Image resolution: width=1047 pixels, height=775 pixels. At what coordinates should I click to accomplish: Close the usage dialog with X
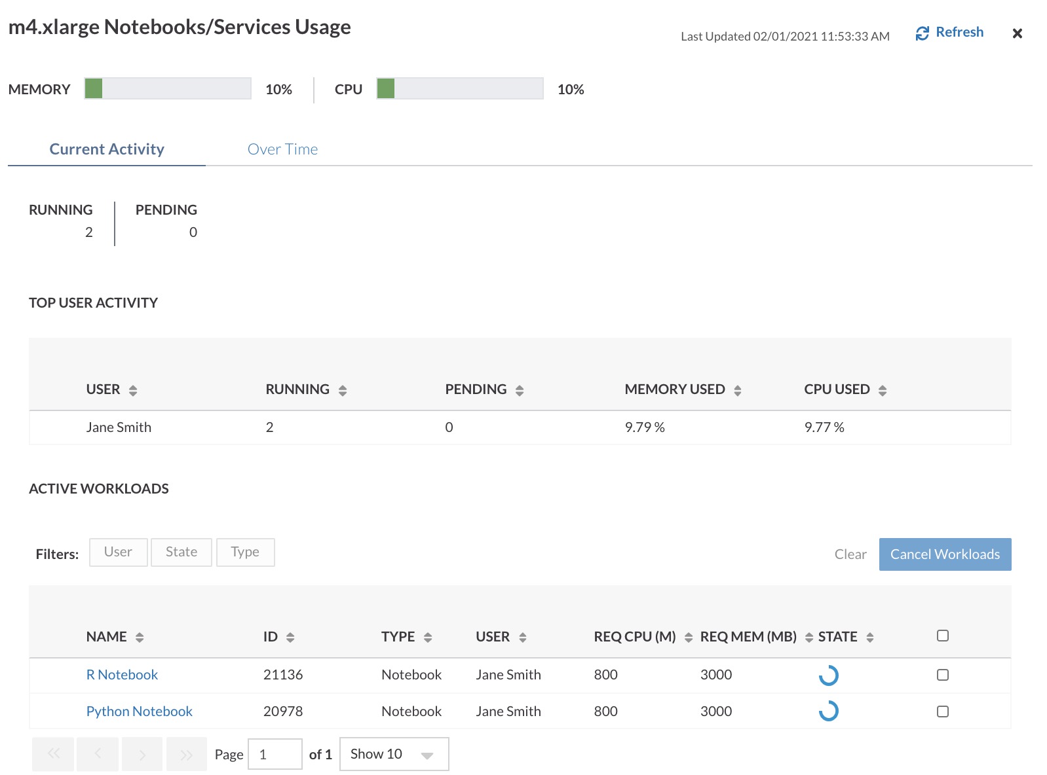(x=1017, y=33)
